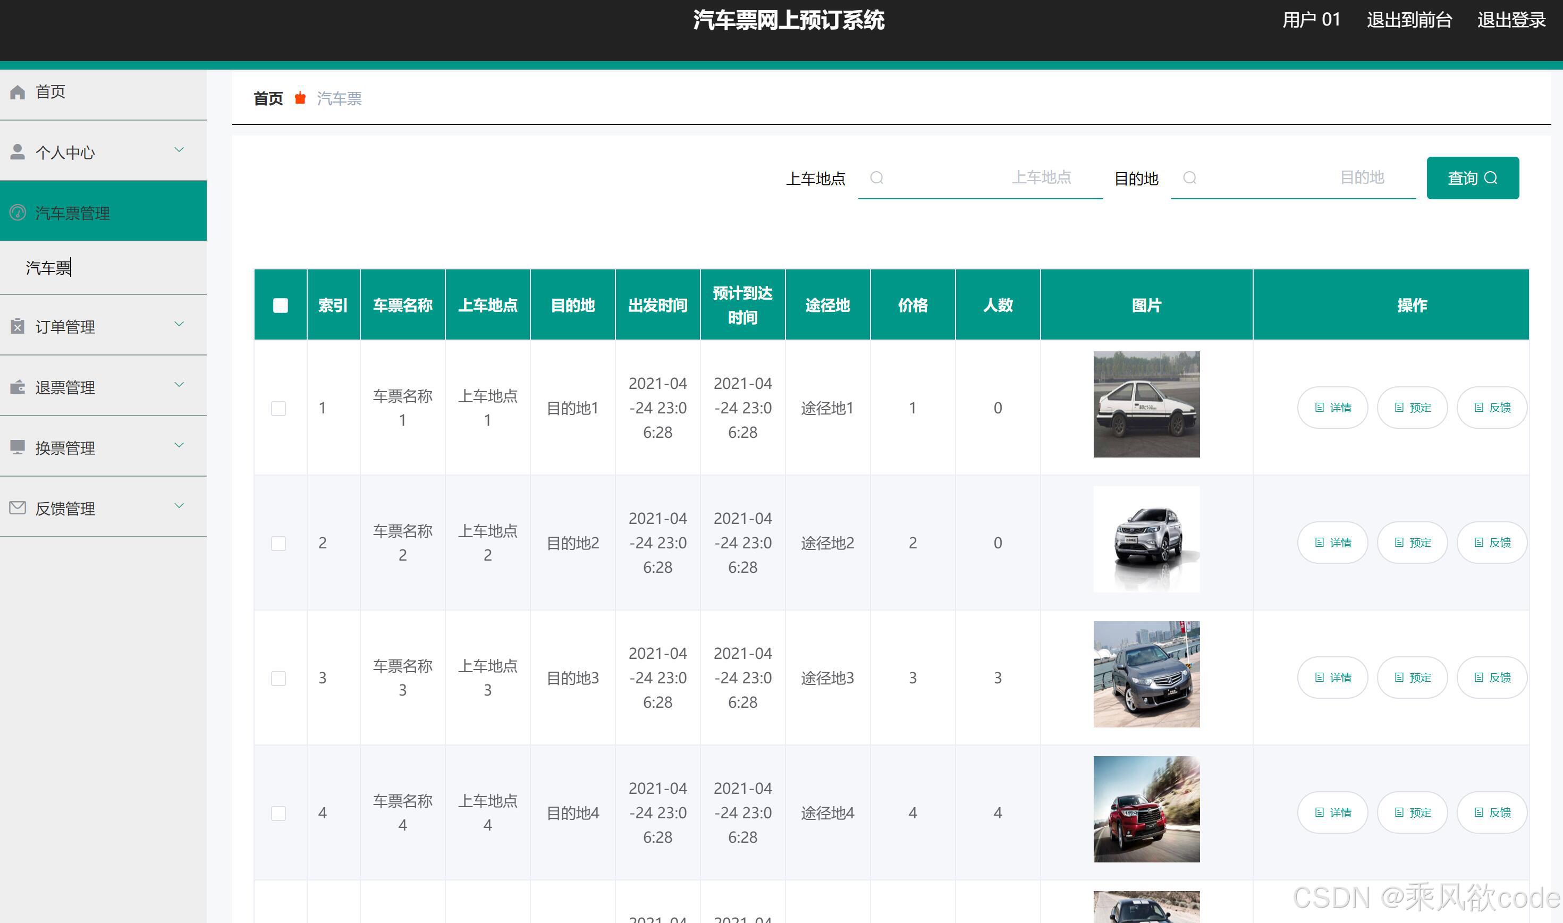Viewport: 1563px width, 923px height.
Task: Expand the 订单管理 chevron
Action: (x=179, y=324)
